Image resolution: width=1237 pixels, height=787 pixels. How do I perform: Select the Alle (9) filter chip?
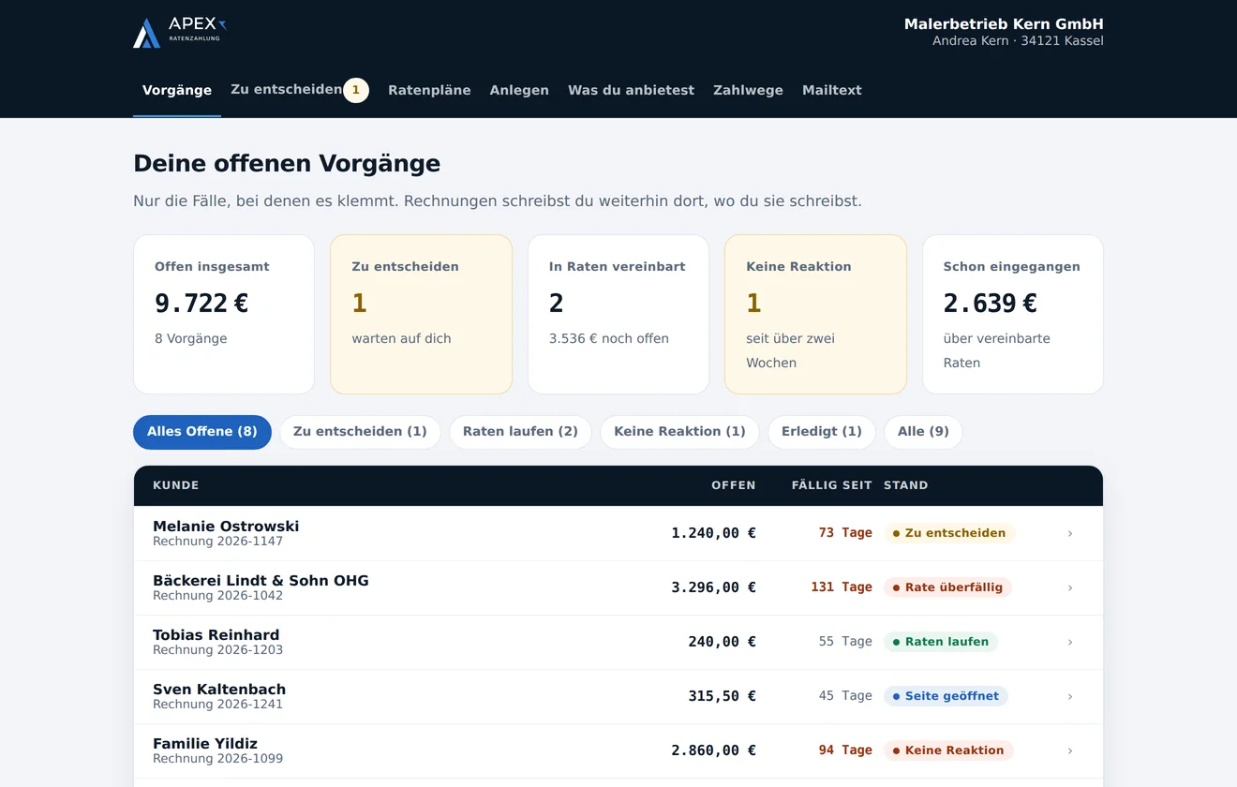coord(923,432)
